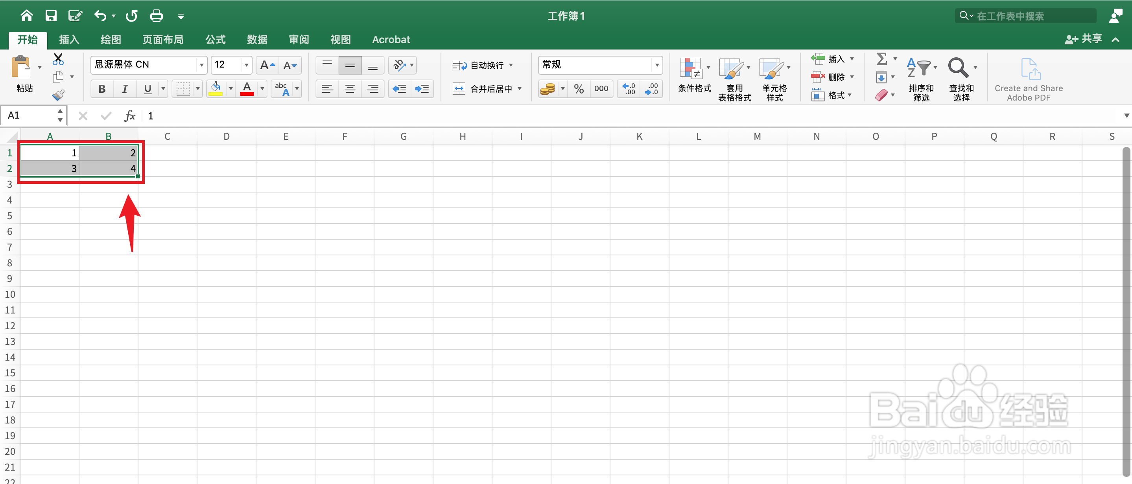1132x484 pixels.
Task: Apply the red font color A
Action: 247,89
